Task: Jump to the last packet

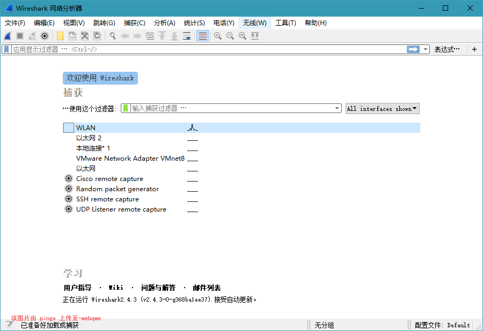Action: (174, 36)
